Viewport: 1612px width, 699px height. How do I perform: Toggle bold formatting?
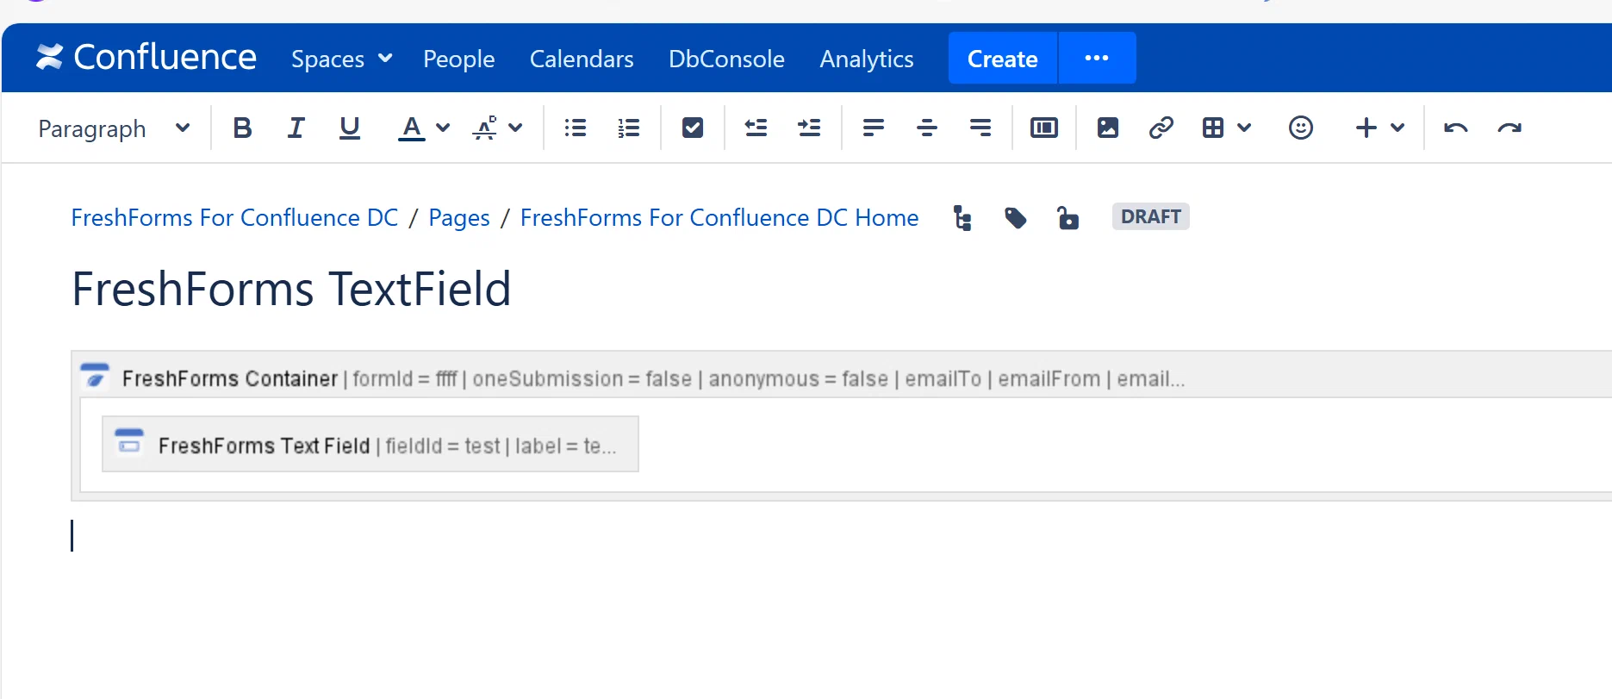pyautogui.click(x=243, y=128)
